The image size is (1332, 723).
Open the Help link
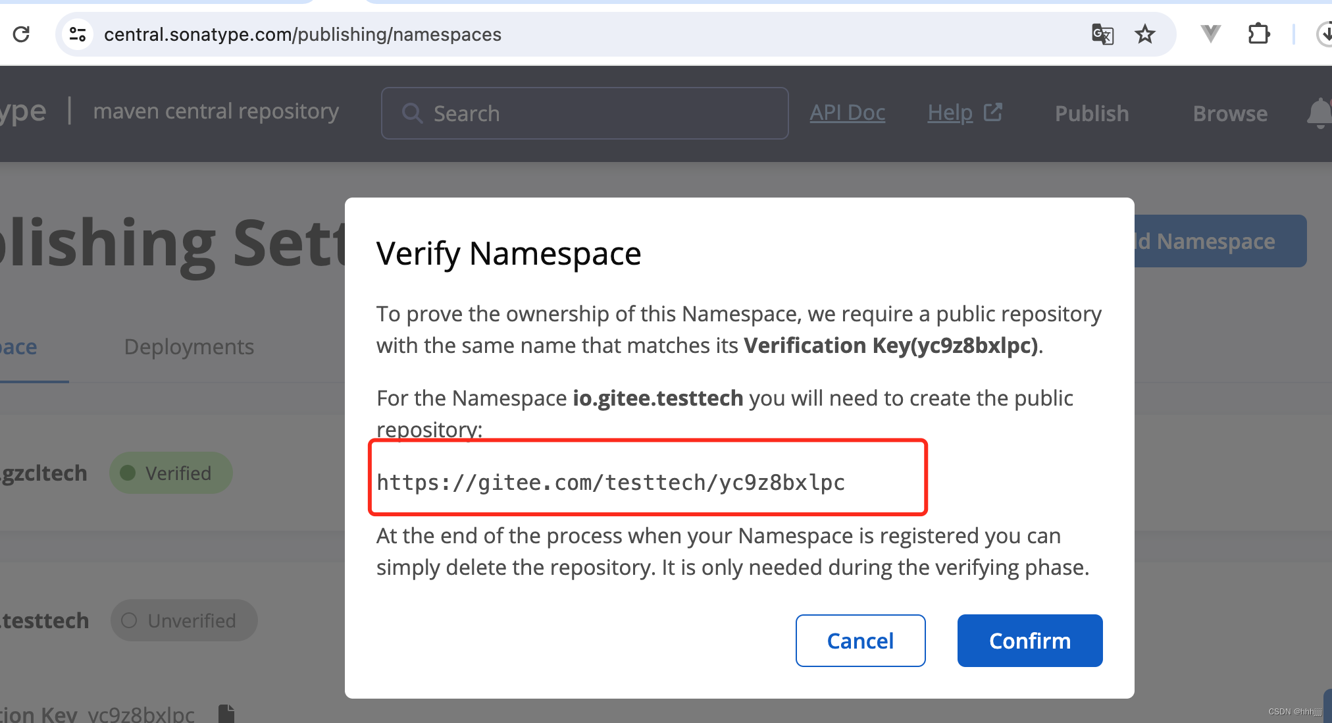click(x=950, y=113)
